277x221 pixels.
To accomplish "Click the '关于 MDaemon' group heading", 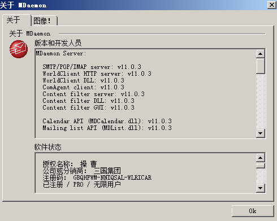I will point(30,34).
